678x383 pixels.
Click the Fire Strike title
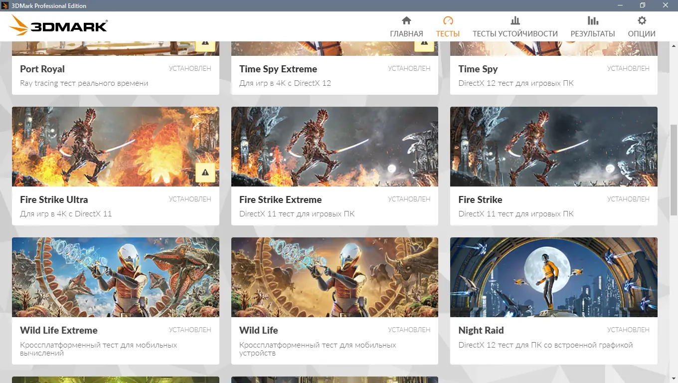(481, 199)
